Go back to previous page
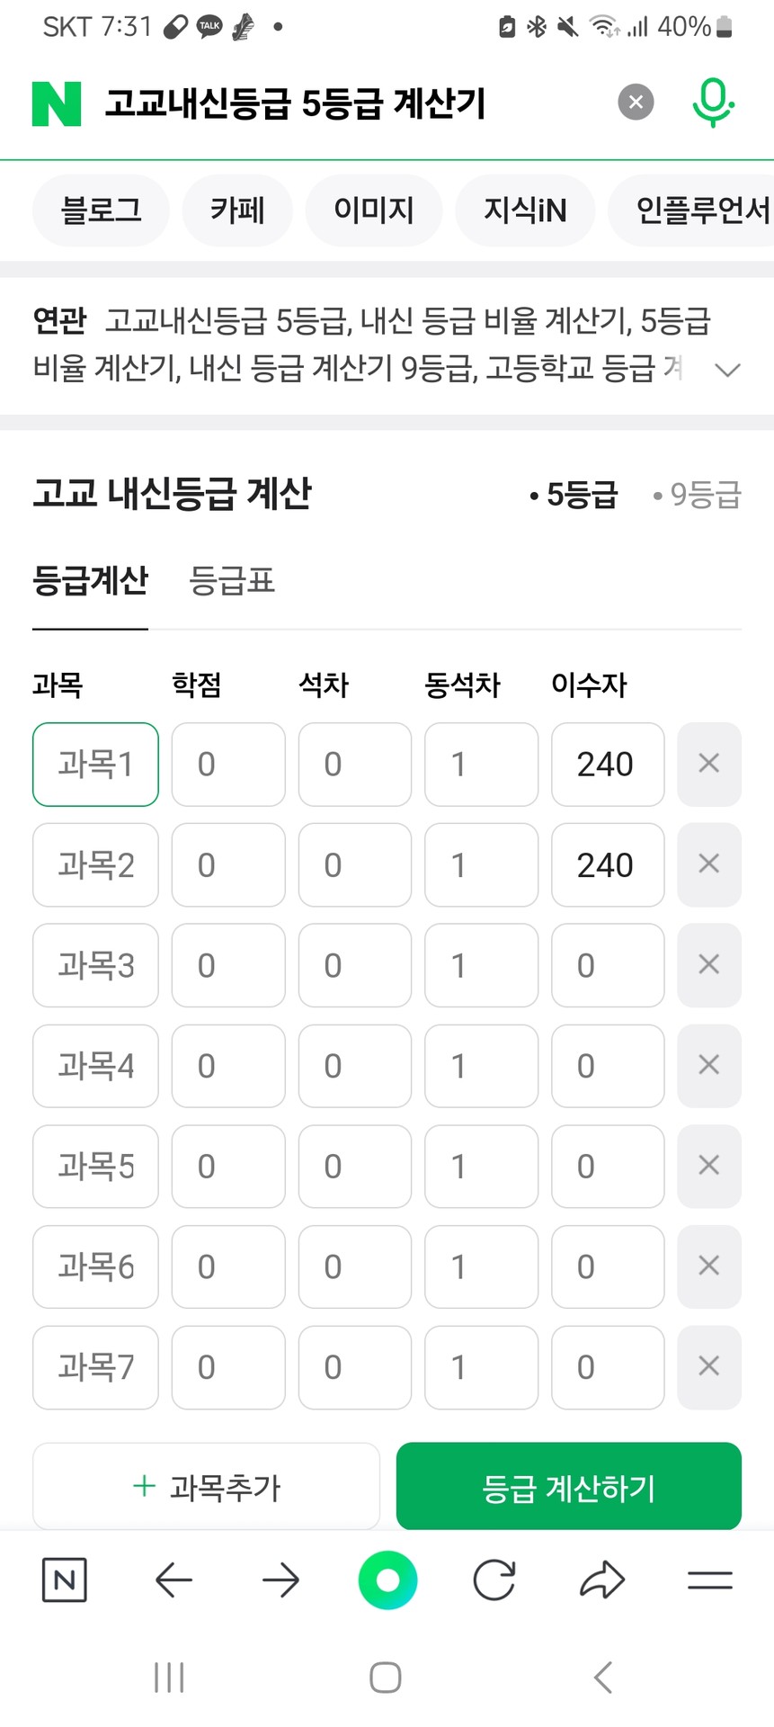Image resolution: width=774 pixels, height=1727 pixels. pos(173,1579)
